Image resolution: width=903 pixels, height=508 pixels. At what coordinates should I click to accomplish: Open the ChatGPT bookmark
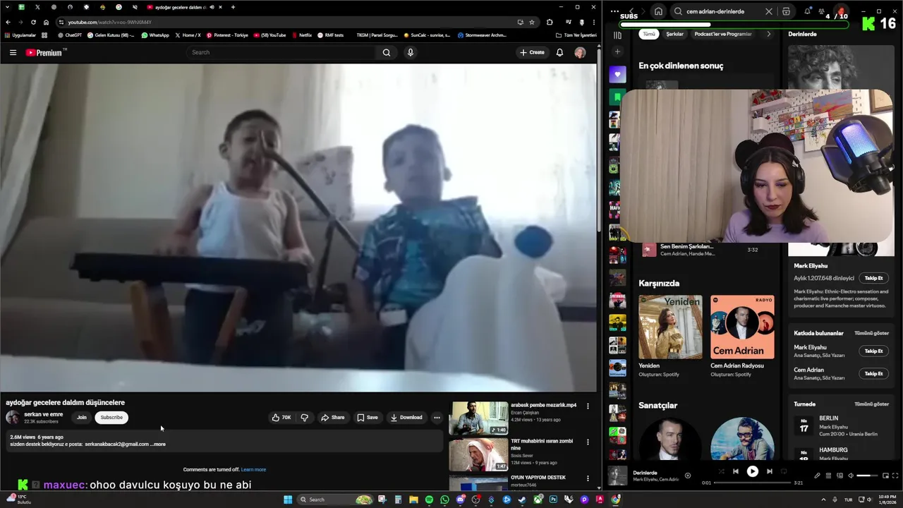[x=70, y=35]
